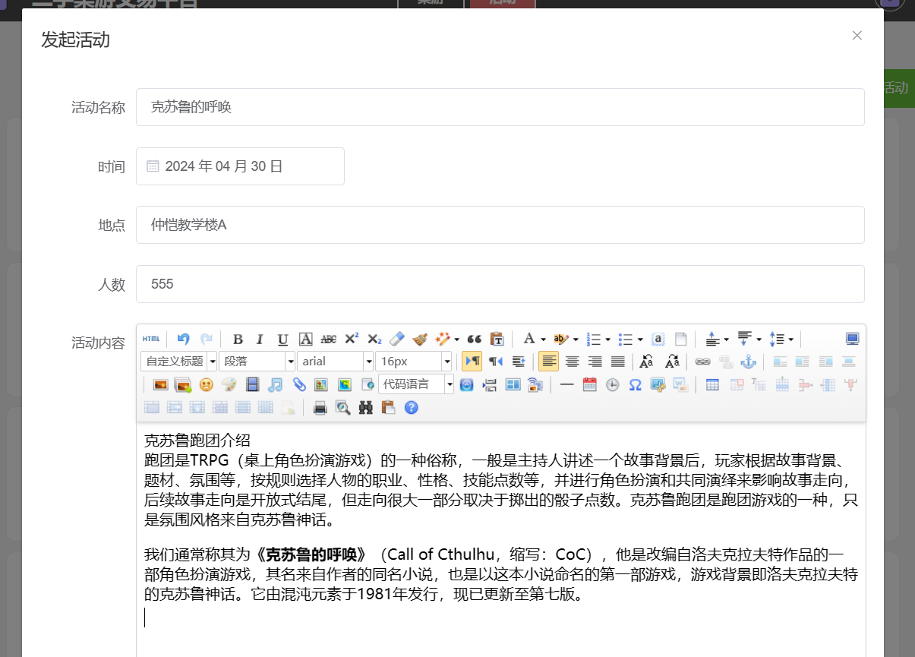The image size is (915, 657).
Task: Click the 人数 headcount input field
Action: point(500,284)
